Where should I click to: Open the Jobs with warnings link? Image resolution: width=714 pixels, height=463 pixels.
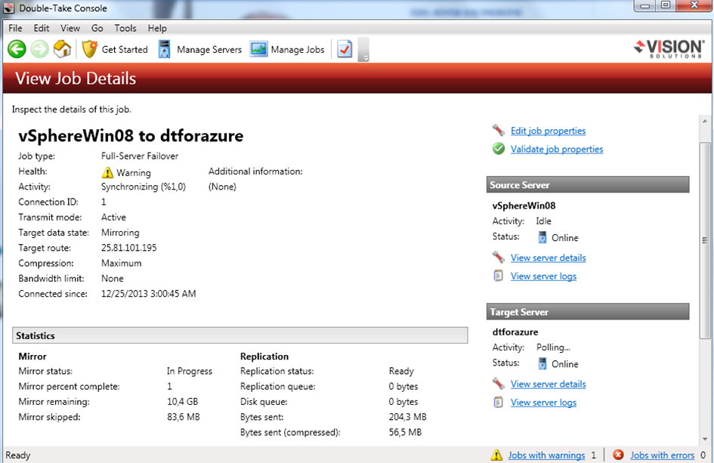point(546,455)
